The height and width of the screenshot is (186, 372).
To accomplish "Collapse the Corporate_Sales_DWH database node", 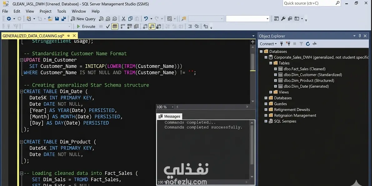I will 266,57.
